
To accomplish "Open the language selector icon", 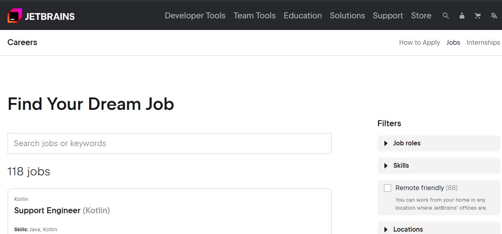I will click(494, 16).
